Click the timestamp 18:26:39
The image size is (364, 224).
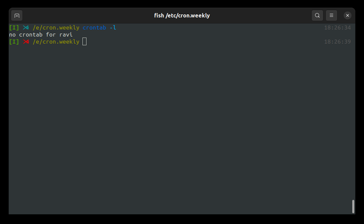337,42
